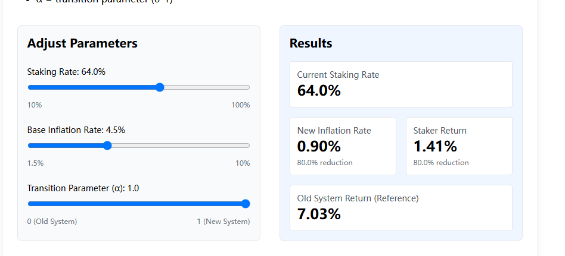Click the New Inflation Rate result card
The image size is (565, 256).
(343, 146)
